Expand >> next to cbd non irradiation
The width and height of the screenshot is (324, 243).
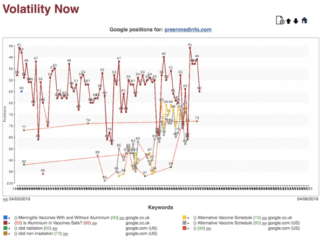point(65,234)
